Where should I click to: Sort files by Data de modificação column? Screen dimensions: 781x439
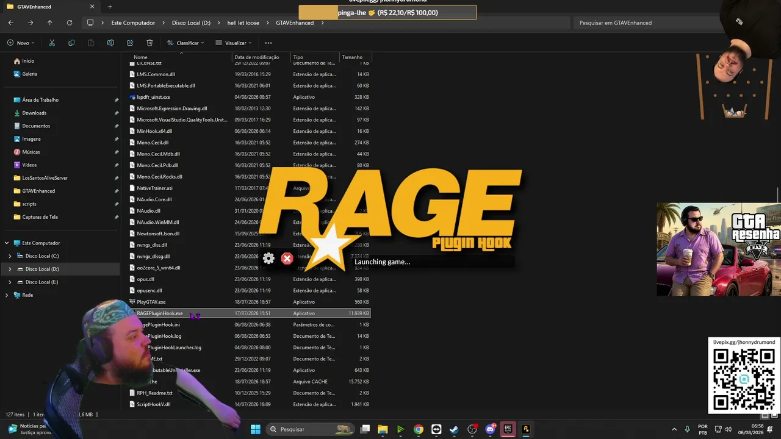coord(257,57)
